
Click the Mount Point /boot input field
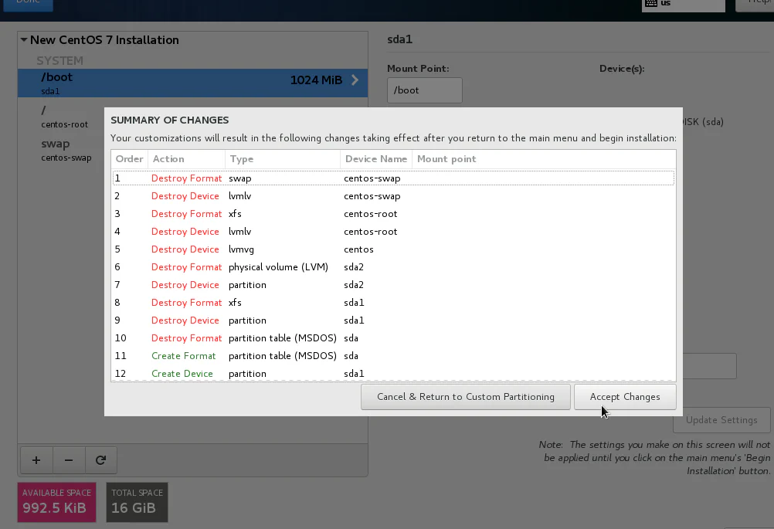click(x=425, y=90)
